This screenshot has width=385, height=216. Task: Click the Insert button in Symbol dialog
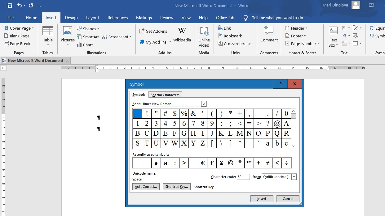coord(262,199)
